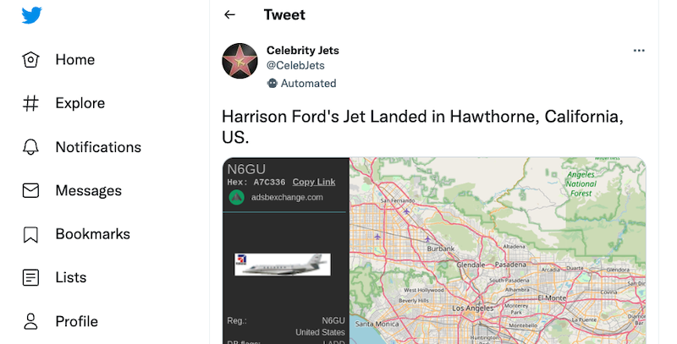This screenshot has width=677, height=344.
Task: Open Celebrity Jets profile avatar
Action: click(239, 61)
